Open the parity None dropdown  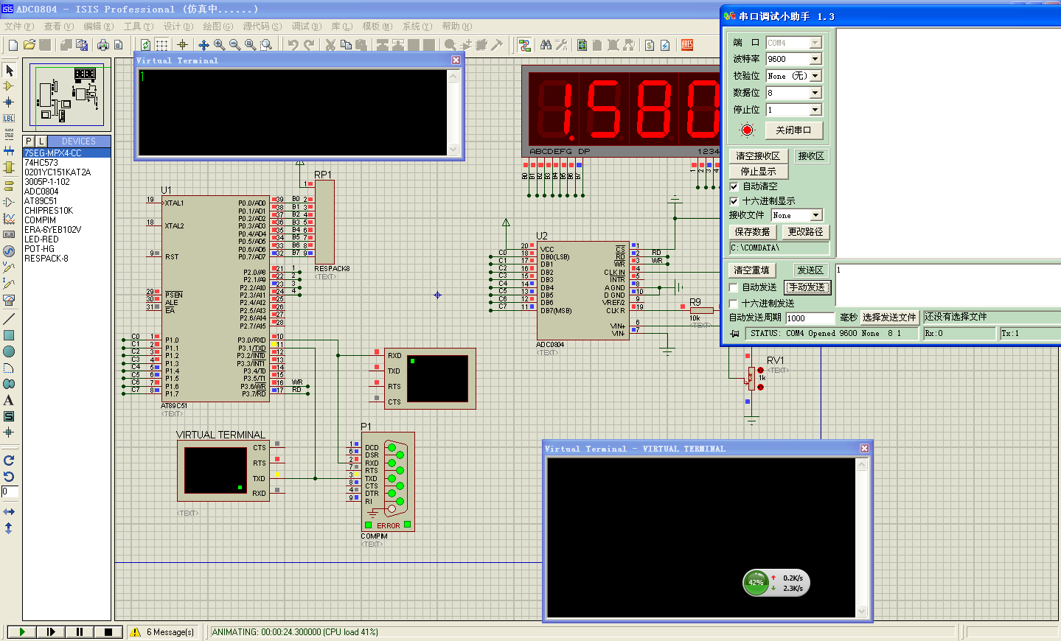[815, 76]
